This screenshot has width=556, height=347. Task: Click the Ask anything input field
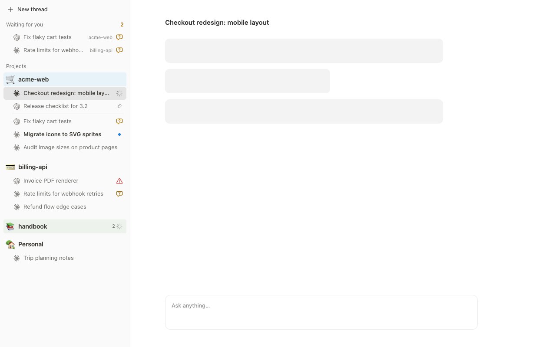[321, 312]
